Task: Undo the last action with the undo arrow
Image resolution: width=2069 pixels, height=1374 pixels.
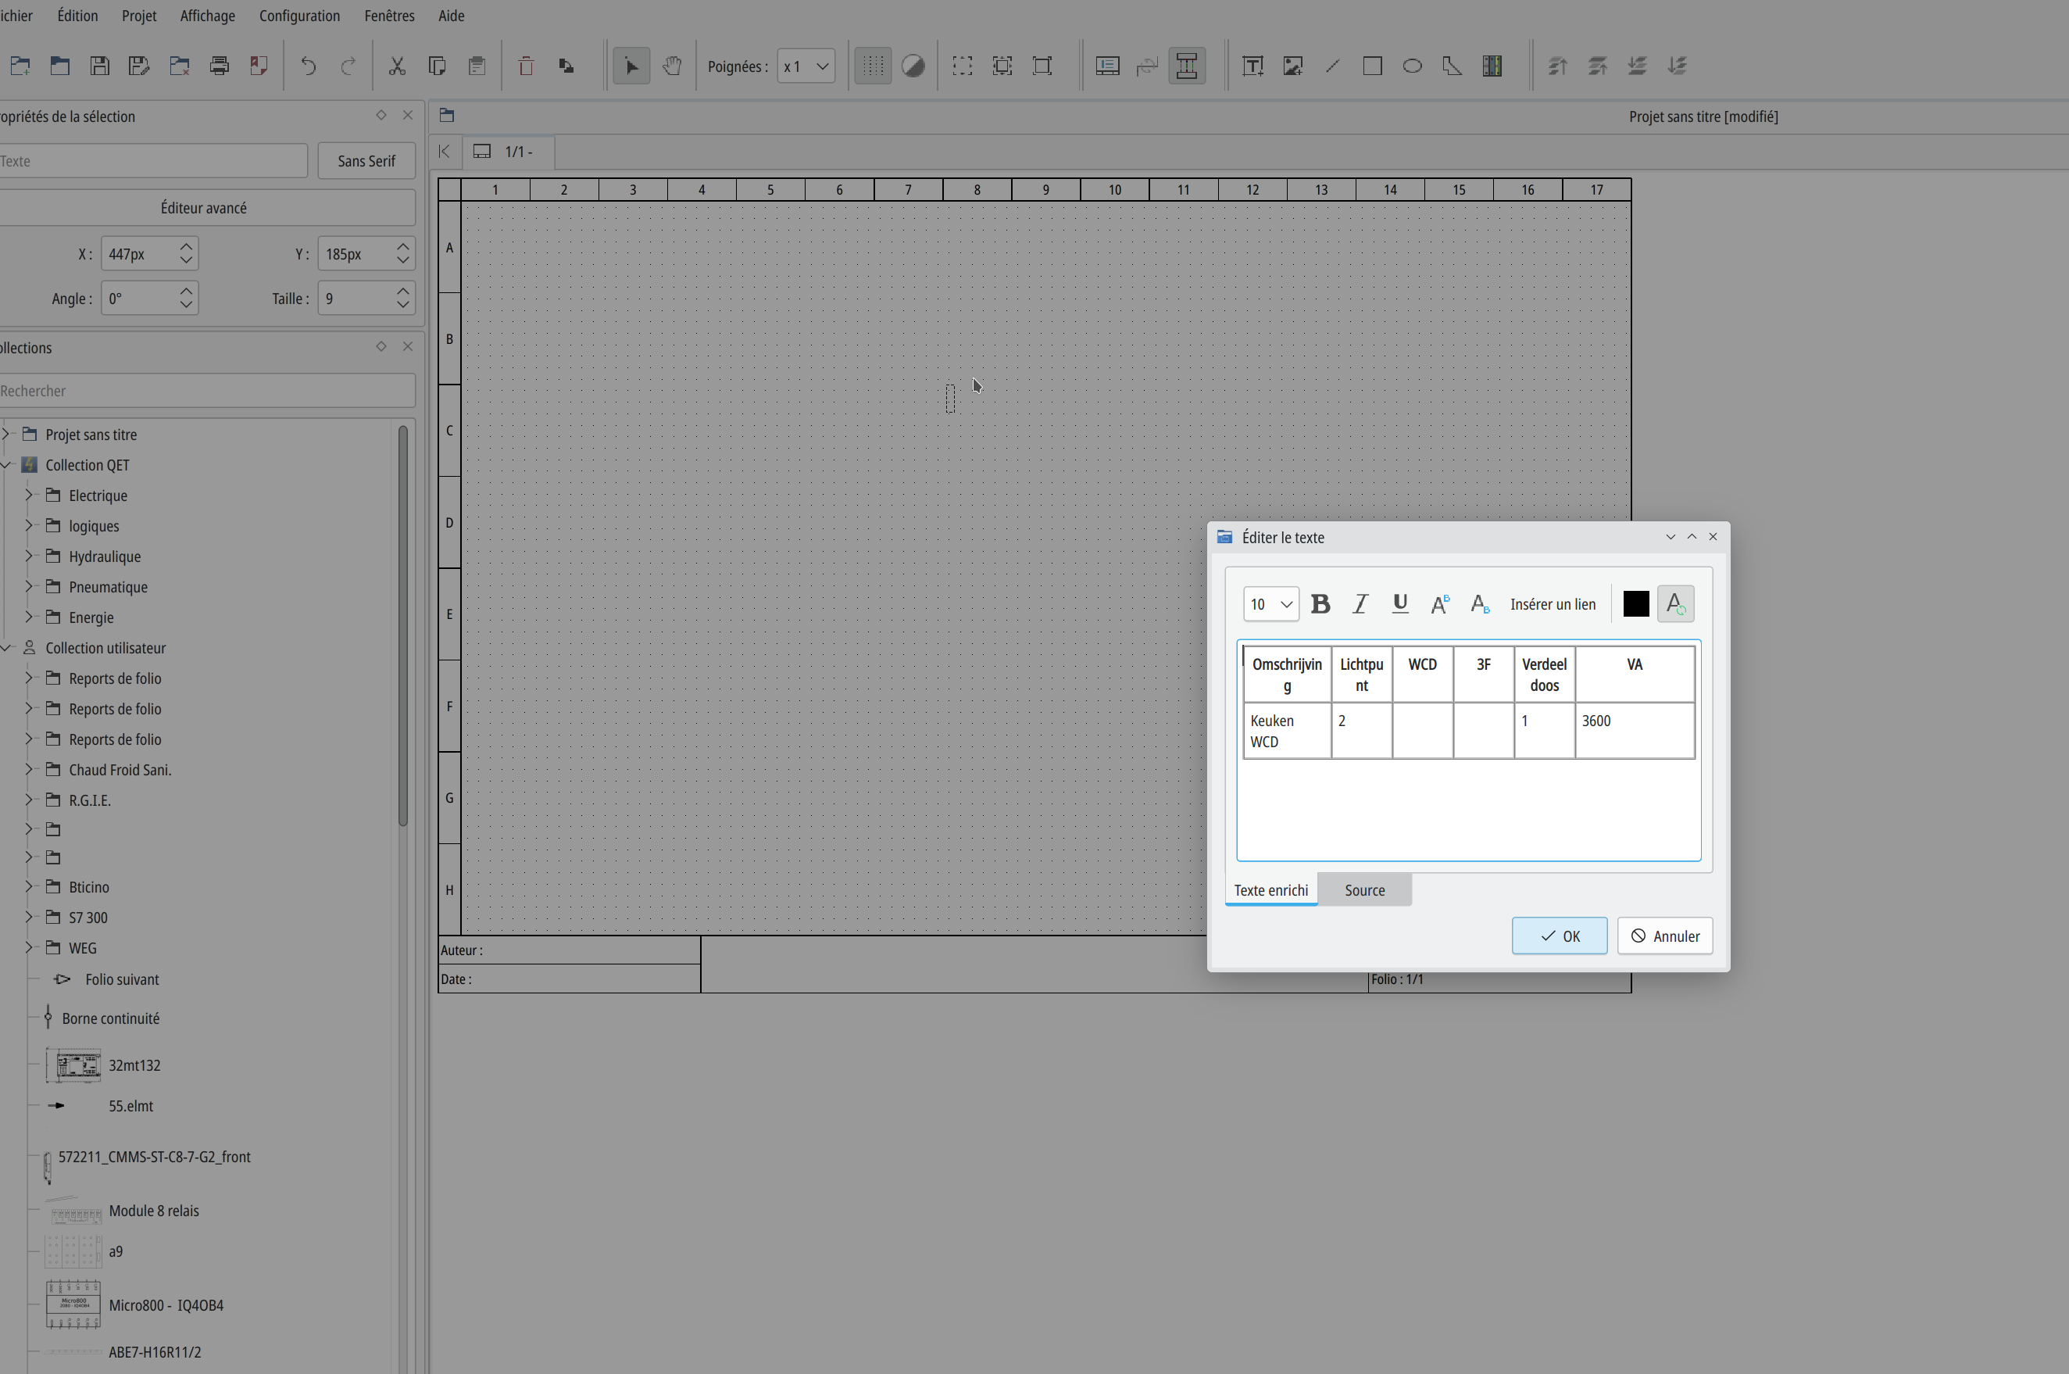Action: [309, 66]
